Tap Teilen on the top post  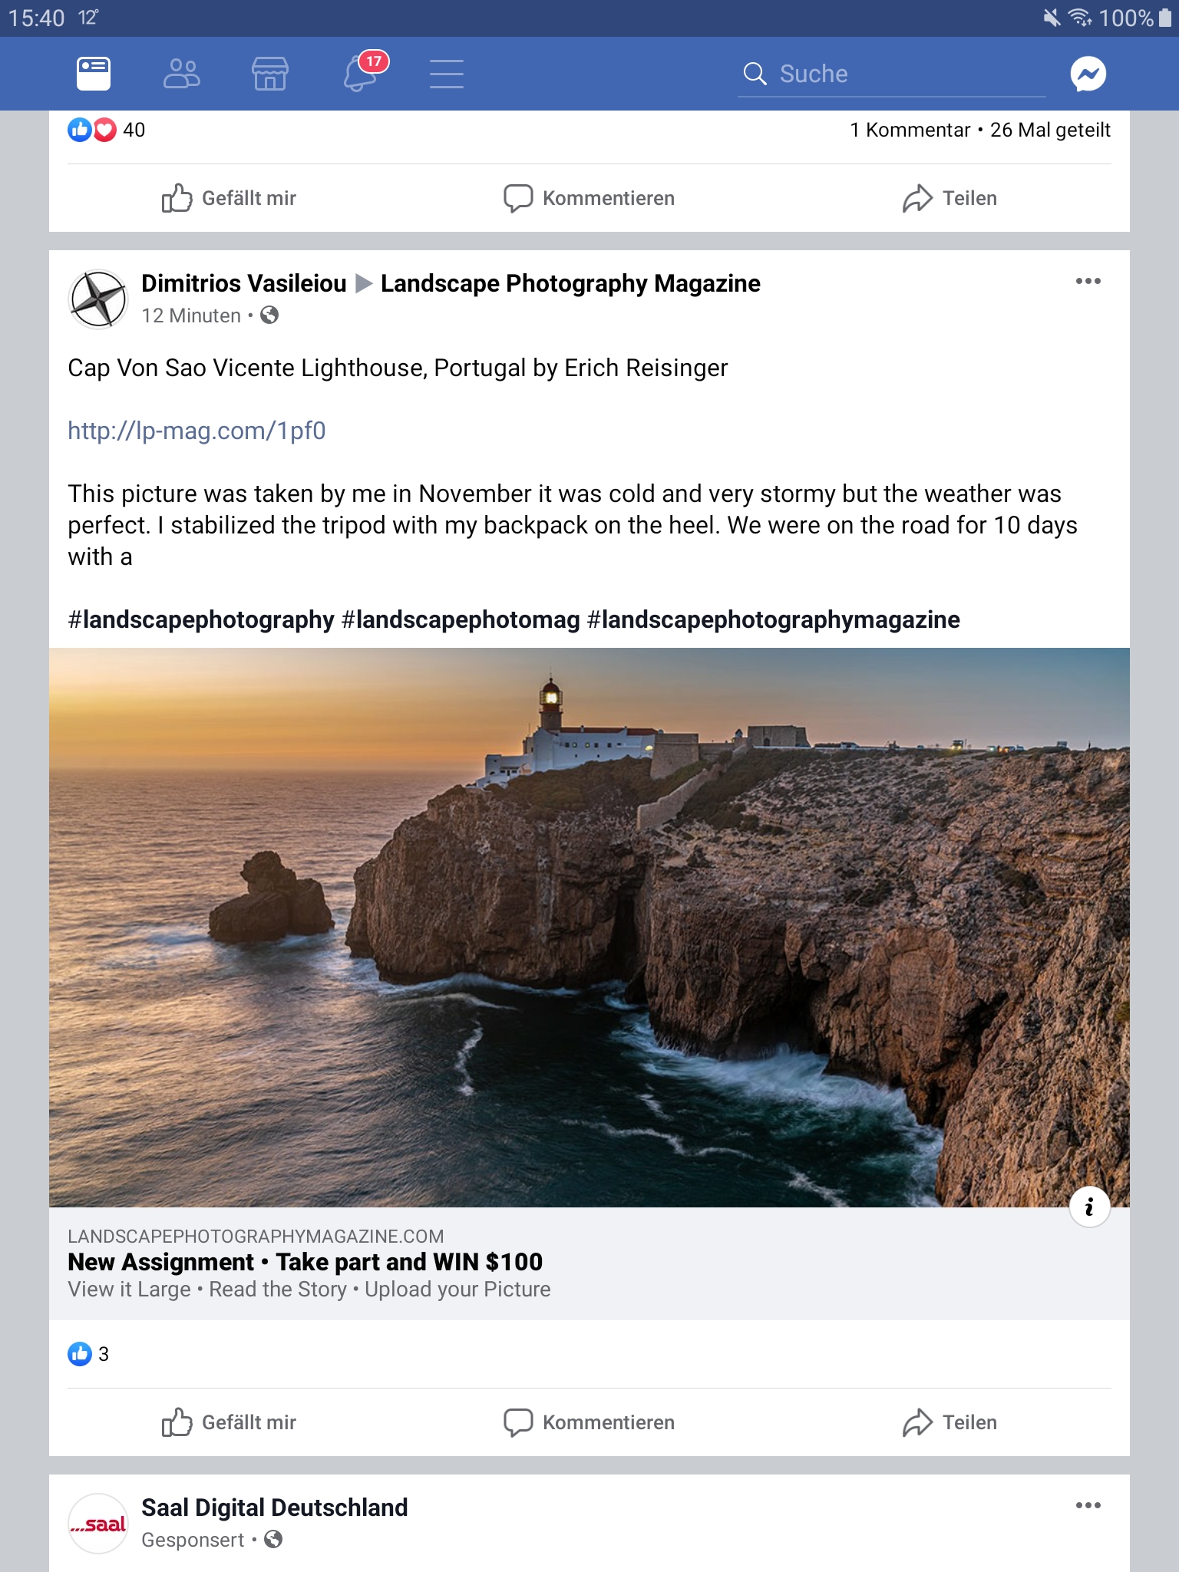point(949,198)
